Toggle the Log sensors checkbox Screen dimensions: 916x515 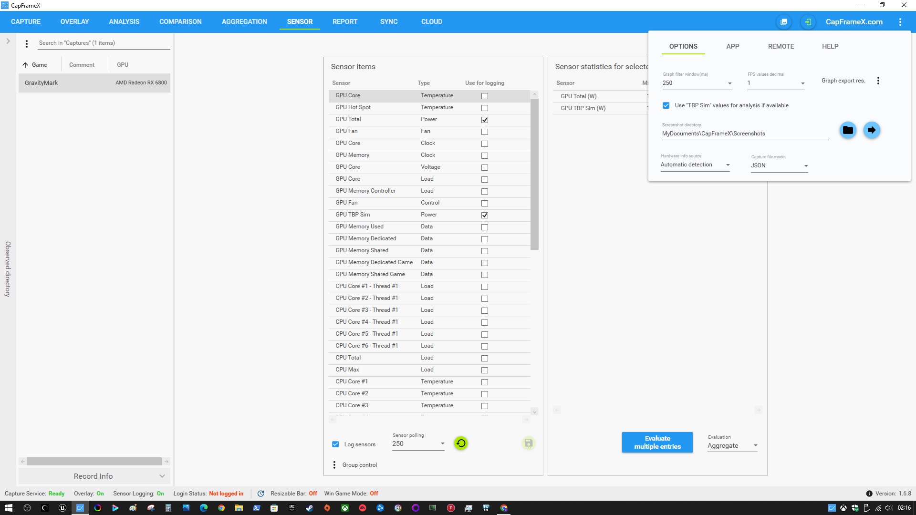(x=335, y=444)
